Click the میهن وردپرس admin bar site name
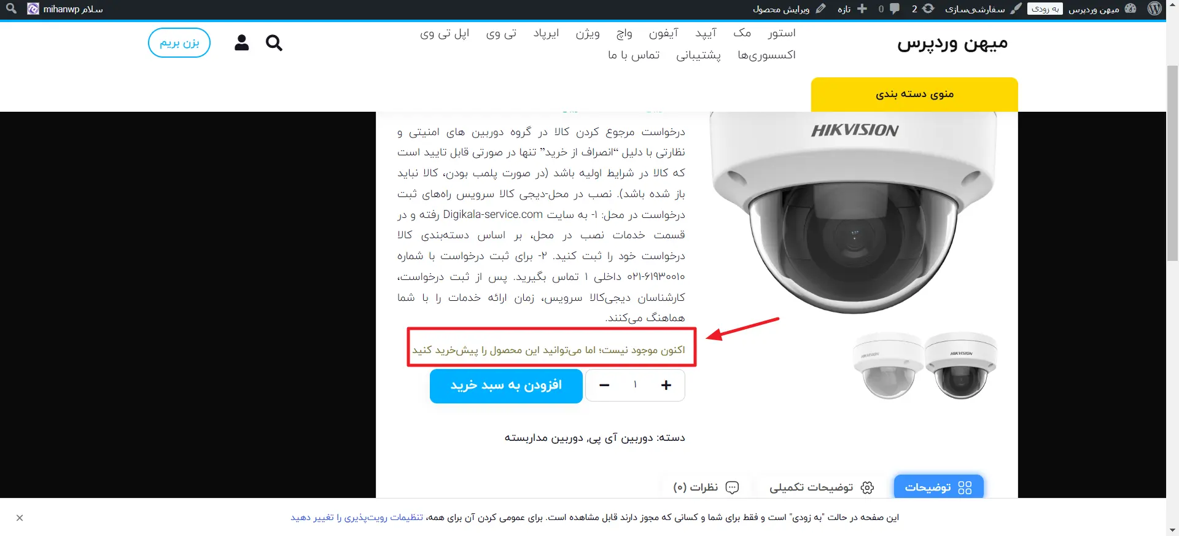Viewport: 1179px width, 536px height. click(1094, 9)
